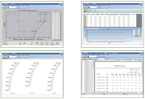Click the help icon in the report window toolbar
Image resolution: width=145 pixels, height=99 pixels.
click(x=98, y=57)
